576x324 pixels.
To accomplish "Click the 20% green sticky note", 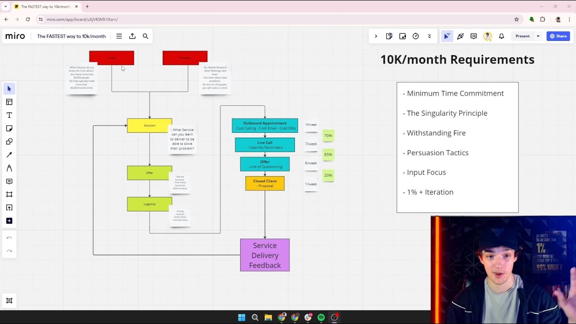I will [x=328, y=175].
